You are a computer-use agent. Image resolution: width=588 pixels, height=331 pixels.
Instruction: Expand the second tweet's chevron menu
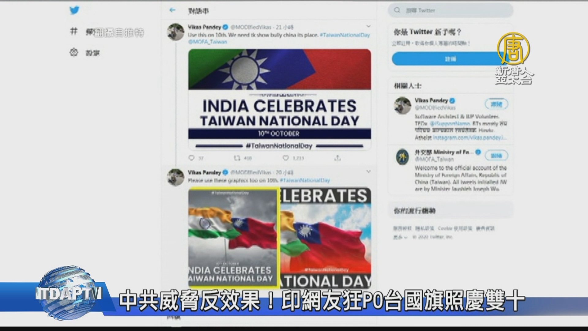(x=368, y=172)
